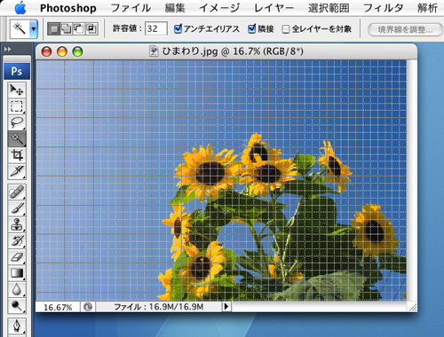Choose the Add to selection mode icon
The width and height of the screenshot is (444, 337).
(67, 29)
